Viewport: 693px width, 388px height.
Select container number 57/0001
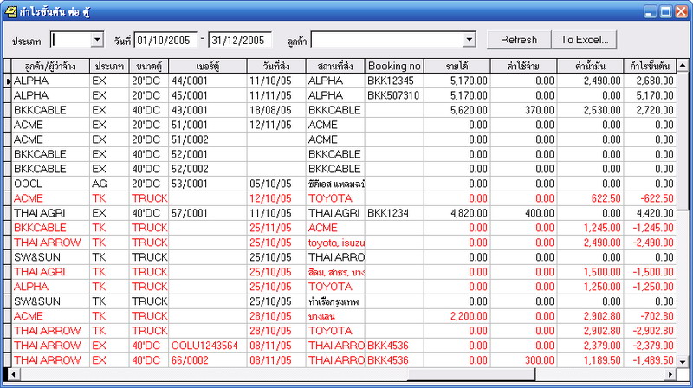point(208,213)
